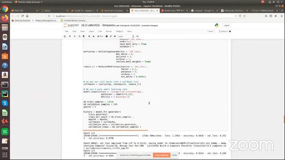Launch Google Chrome from the dock
The height and width of the screenshot is (160, 285).
tap(5, 9)
